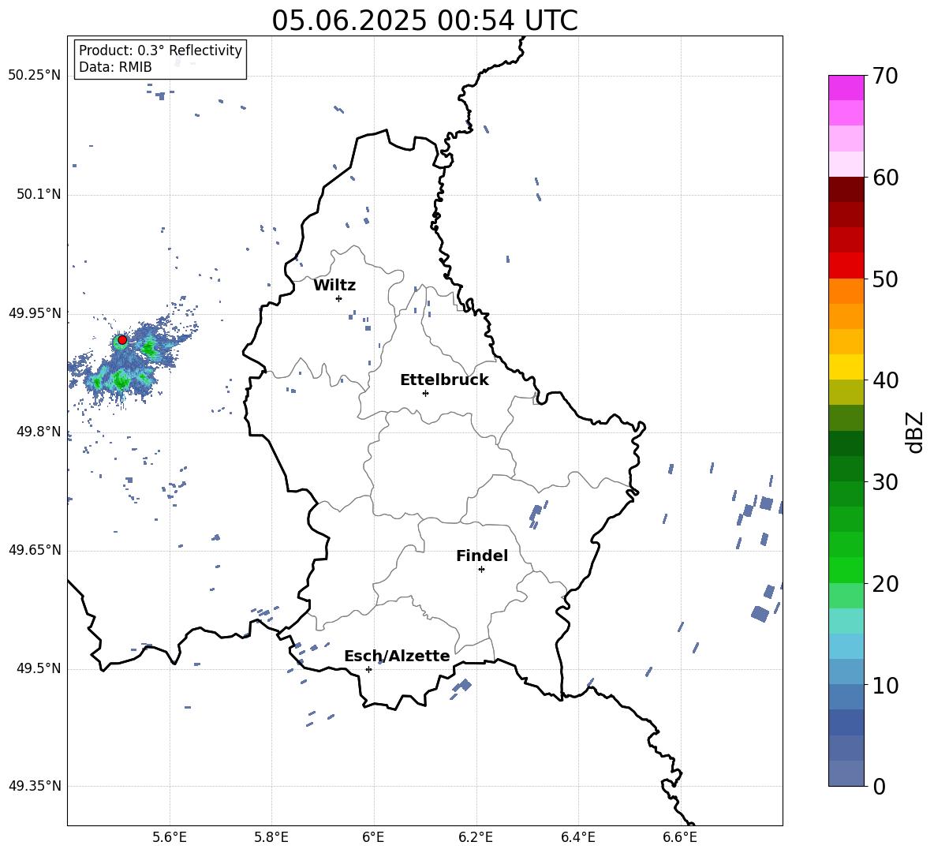Click the cross marker under Findel
The image size is (934, 853).
click(x=481, y=570)
